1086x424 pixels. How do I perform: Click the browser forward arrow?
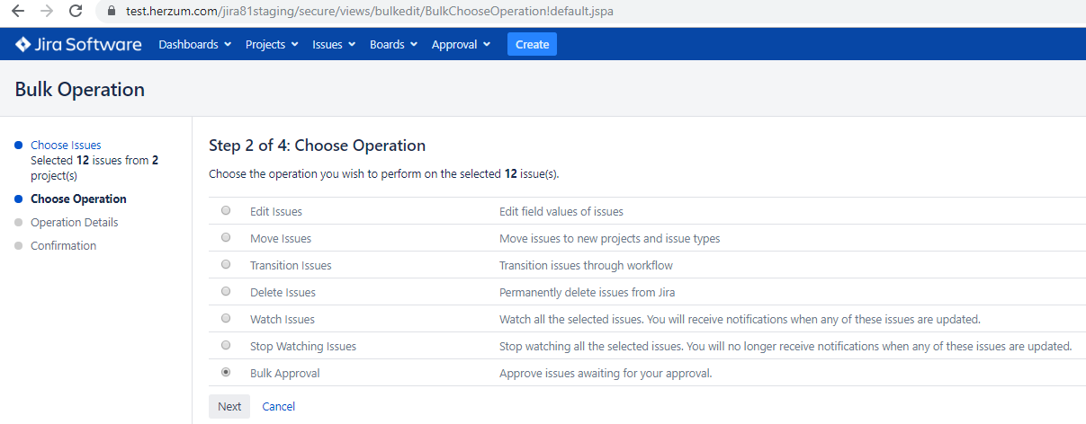(x=46, y=12)
